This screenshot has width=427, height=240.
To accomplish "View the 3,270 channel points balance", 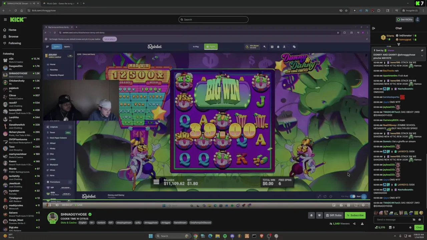I will 380,228.
